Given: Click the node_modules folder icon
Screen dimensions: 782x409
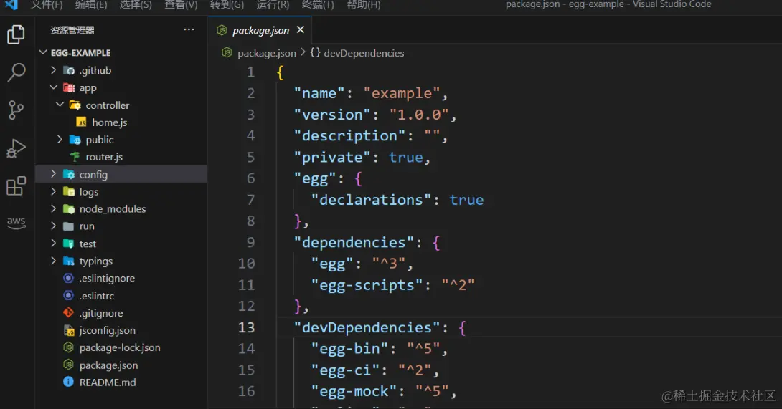Looking at the screenshot, I should tap(69, 209).
